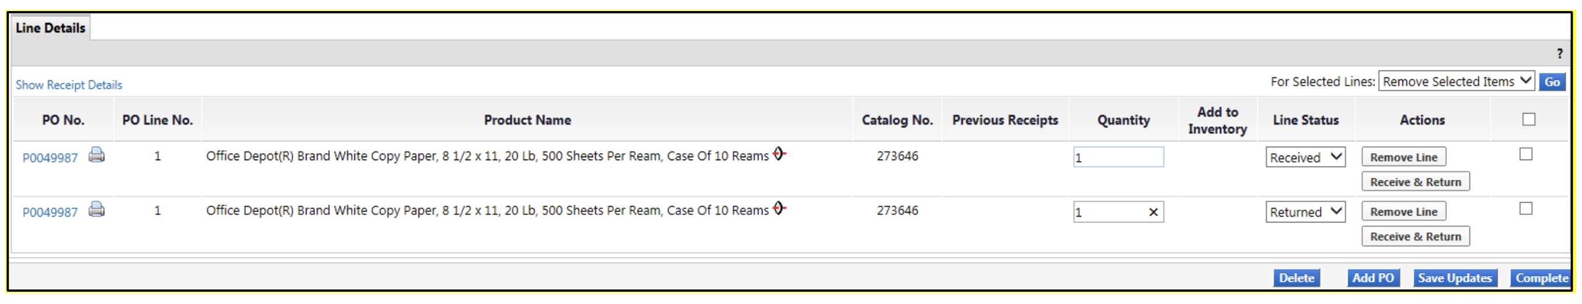This screenshot has width=1582, height=304.
Task: Open the Received line status dropdown
Action: point(1305,158)
